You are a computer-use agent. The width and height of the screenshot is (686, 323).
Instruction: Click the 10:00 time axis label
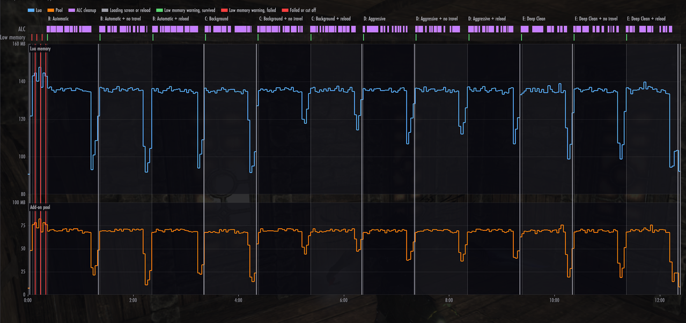[554, 301]
